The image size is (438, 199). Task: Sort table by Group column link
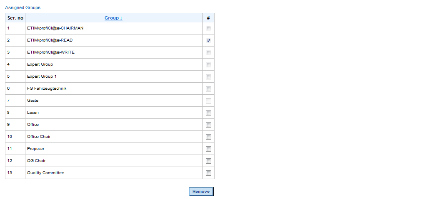(113, 18)
